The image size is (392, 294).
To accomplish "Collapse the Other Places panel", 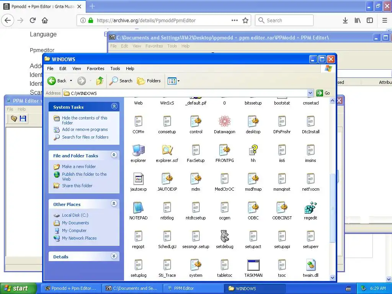I will click(114, 204).
